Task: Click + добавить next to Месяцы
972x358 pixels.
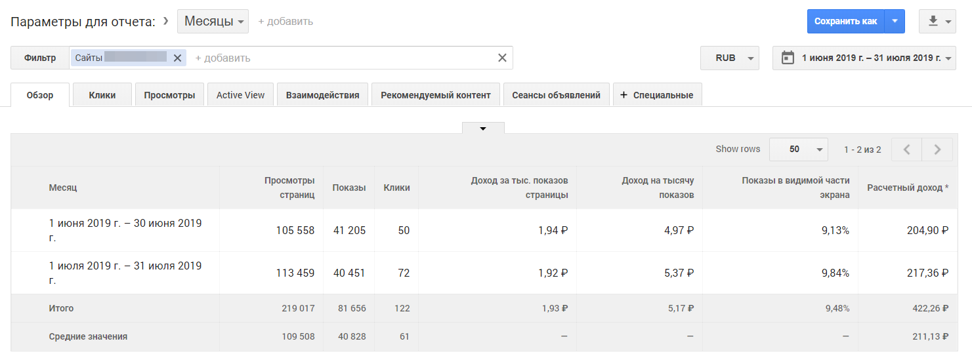Action: point(285,21)
